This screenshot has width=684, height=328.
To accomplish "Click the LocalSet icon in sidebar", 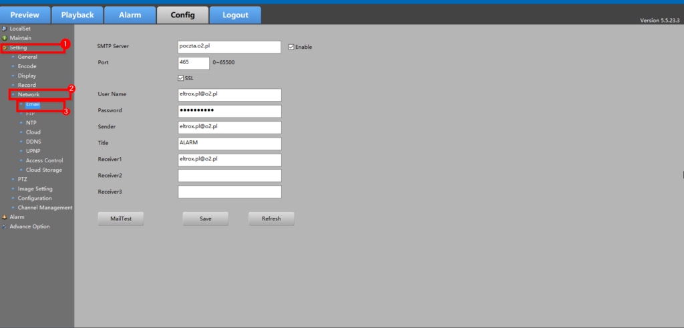I will [x=4, y=29].
